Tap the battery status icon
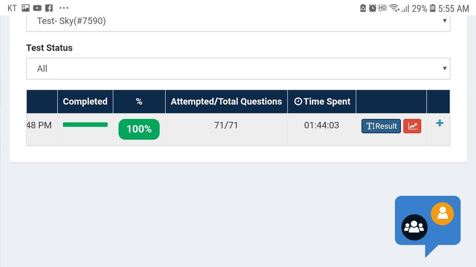Image resolution: width=476 pixels, height=267 pixels. pos(433,8)
